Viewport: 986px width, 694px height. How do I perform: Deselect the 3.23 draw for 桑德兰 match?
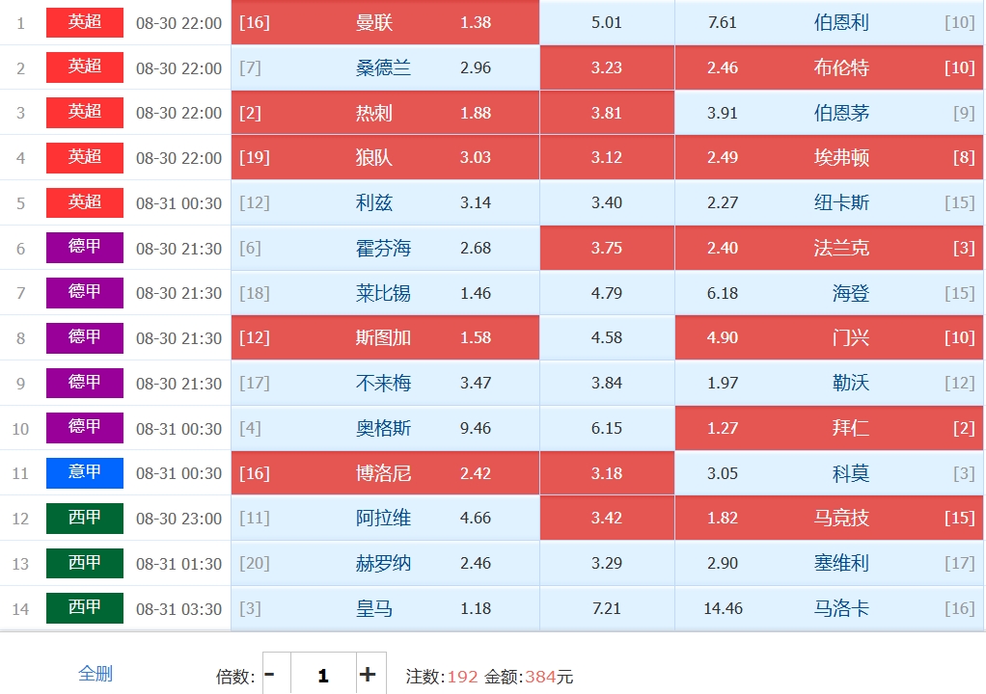[x=607, y=67]
